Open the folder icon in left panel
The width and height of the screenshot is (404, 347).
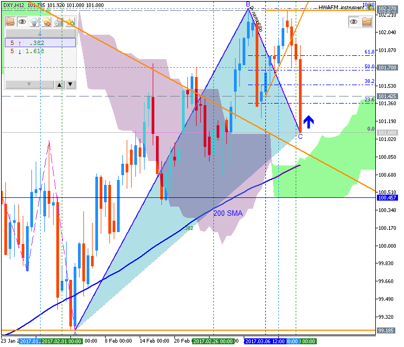point(10,22)
